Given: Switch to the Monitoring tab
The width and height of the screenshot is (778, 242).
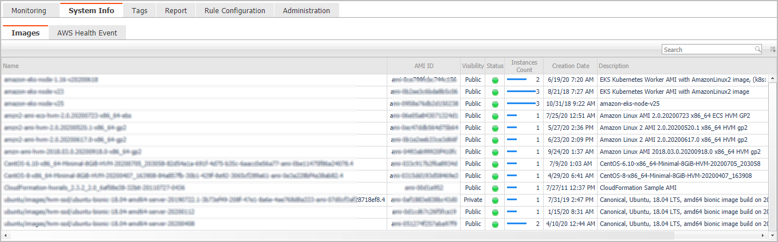Looking at the screenshot, I should pyautogui.click(x=29, y=10).
